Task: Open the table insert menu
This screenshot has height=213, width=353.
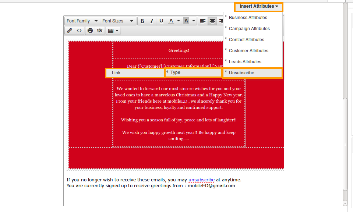Action: pos(113,31)
